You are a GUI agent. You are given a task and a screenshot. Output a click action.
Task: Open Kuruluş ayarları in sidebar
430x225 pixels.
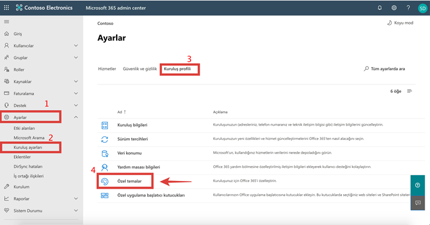[x=28, y=147]
